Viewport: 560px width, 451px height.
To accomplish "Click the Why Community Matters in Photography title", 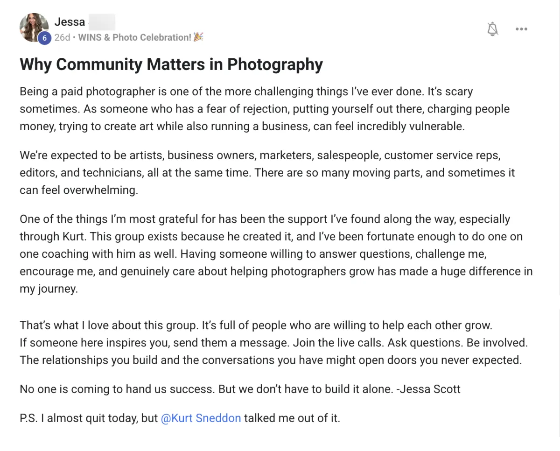I will (171, 64).
